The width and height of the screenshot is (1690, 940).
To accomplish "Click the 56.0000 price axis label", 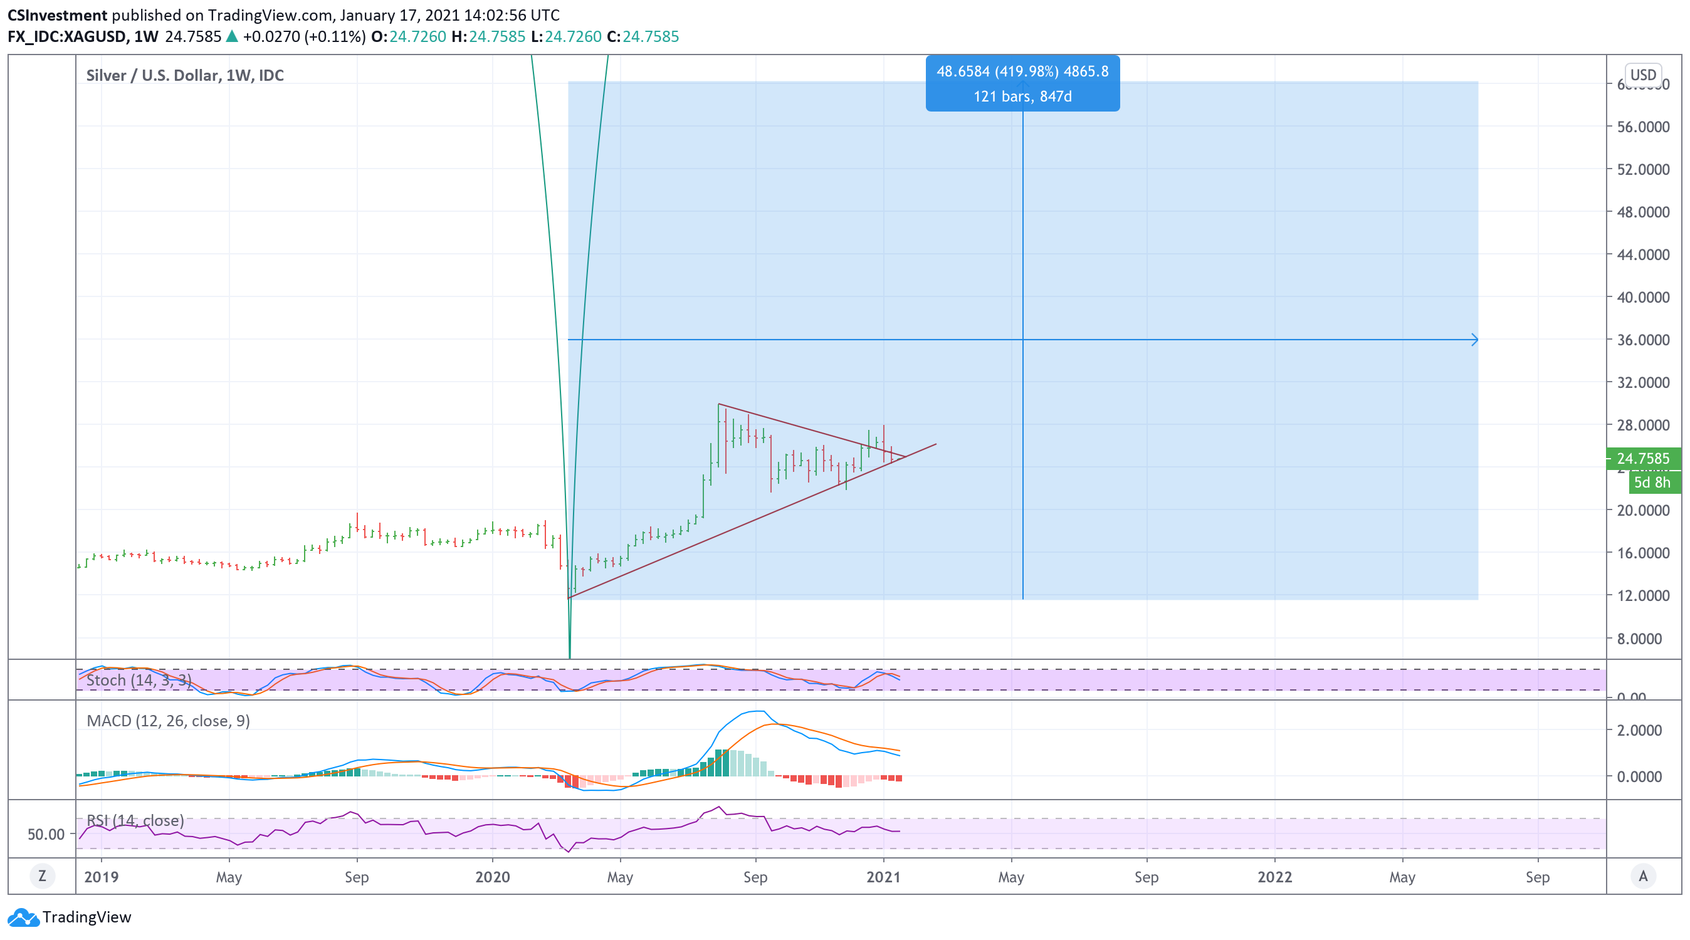I will coord(1643,127).
